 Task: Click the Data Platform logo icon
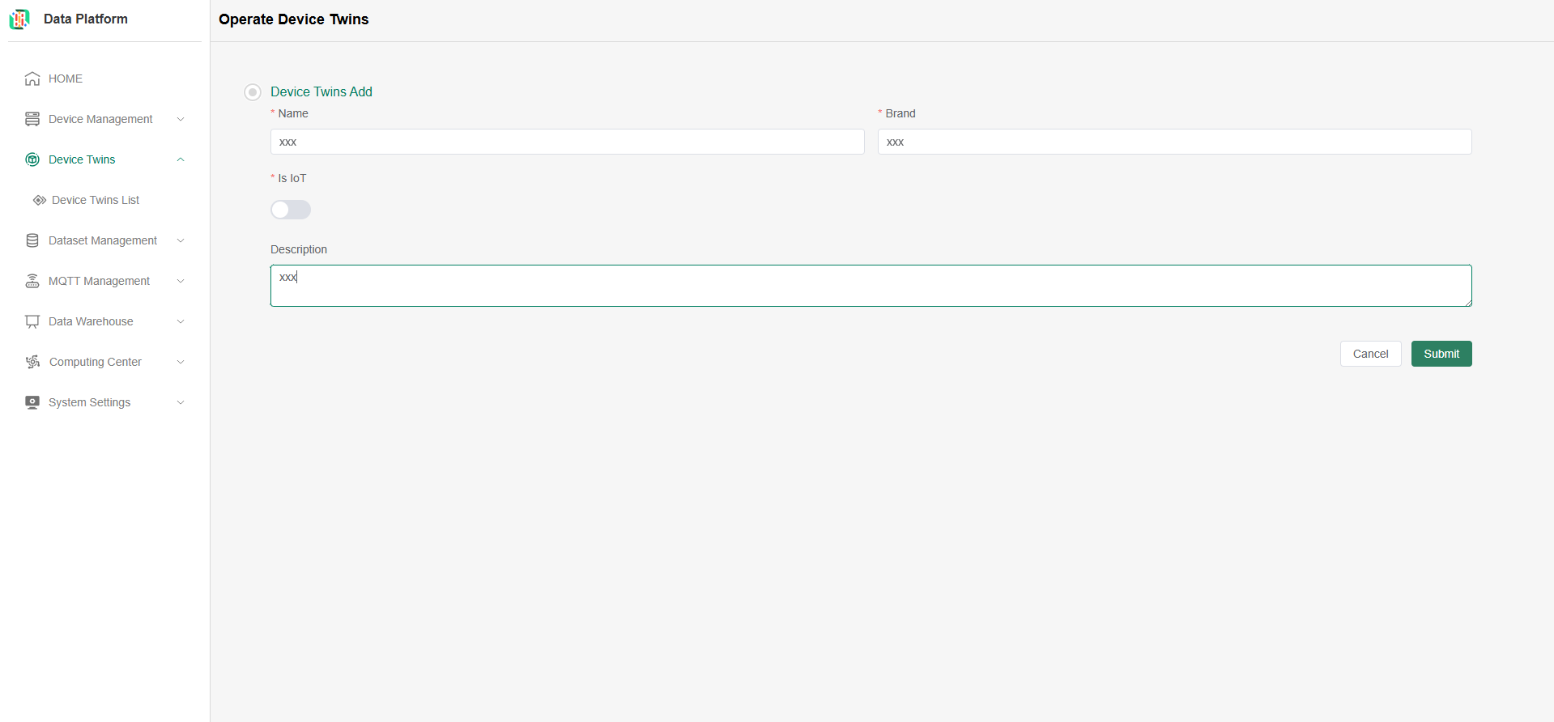click(19, 19)
